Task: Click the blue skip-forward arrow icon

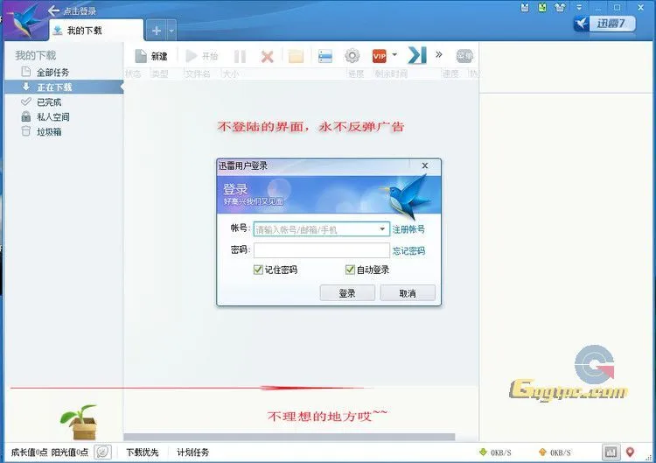Action: 417,55
